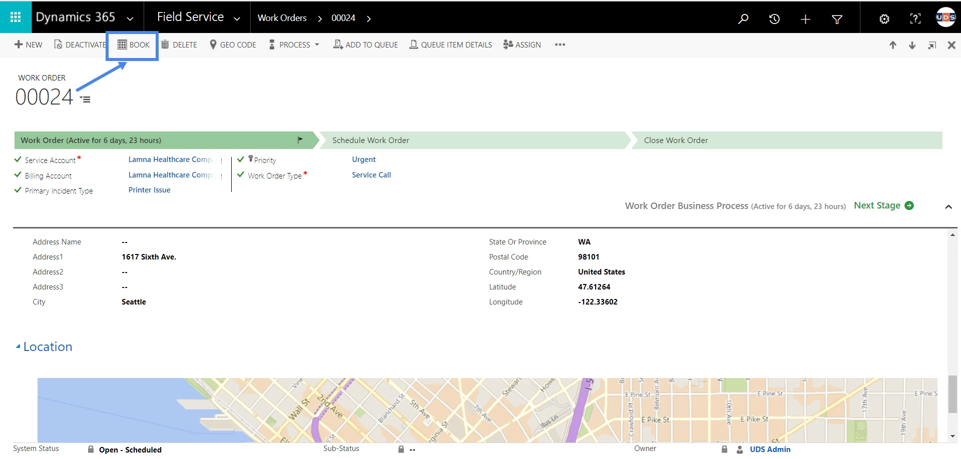Click Field Service in navigation bar
This screenshot has width=961, height=459.
(x=190, y=17)
